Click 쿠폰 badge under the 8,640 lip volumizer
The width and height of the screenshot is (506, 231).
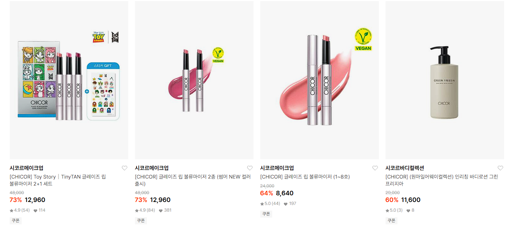[266, 214]
